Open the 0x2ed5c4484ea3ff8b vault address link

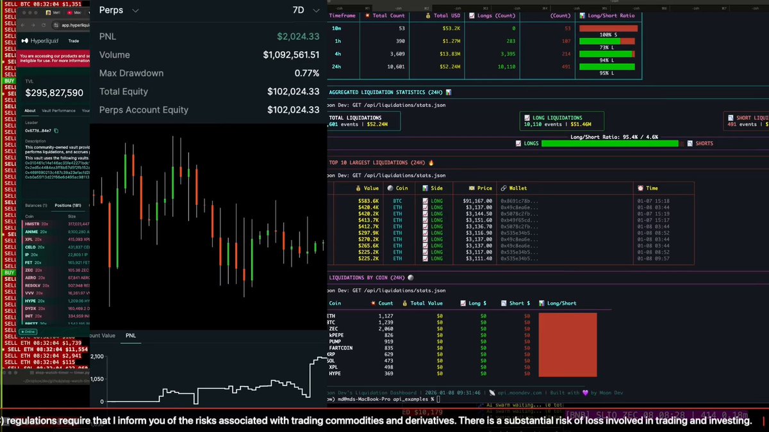tap(57, 168)
